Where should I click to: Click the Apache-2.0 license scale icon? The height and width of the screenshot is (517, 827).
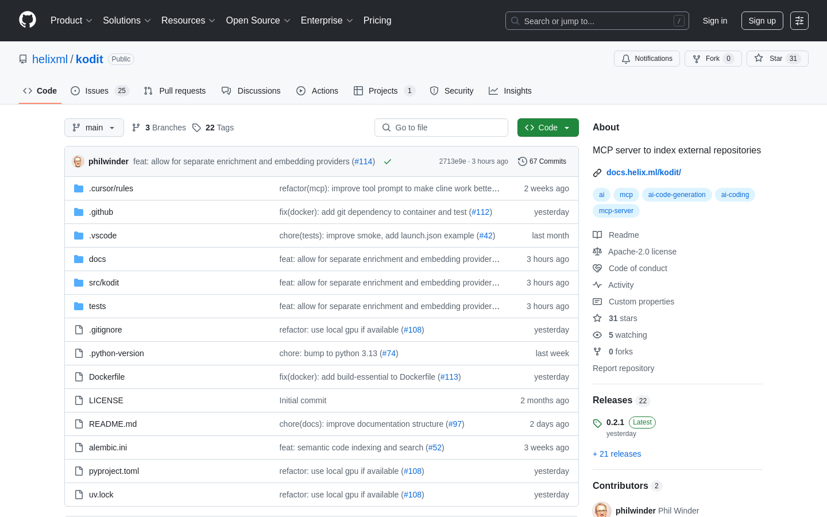[597, 252]
